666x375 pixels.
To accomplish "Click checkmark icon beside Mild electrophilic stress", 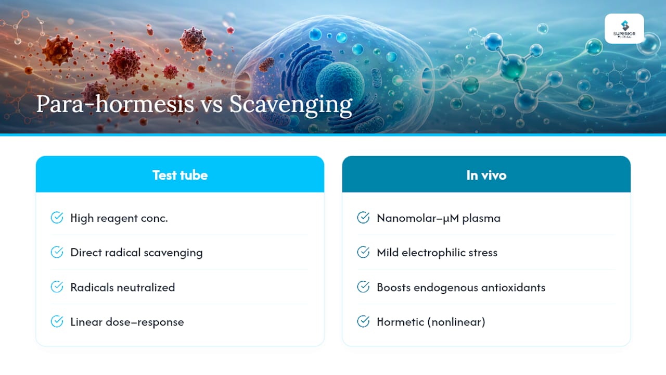I will point(363,253).
